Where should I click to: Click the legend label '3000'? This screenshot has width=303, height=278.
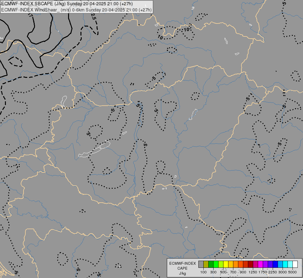283,272
